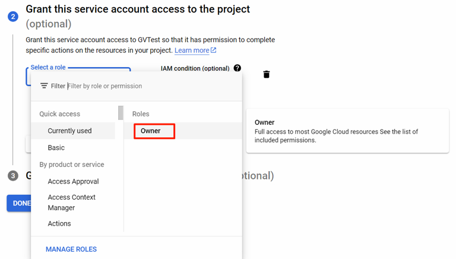The height and width of the screenshot is (259, 456).
Task: Click the category list scrollbar
Action: coord(121,113)
